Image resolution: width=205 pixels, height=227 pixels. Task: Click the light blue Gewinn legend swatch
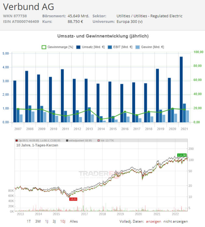[138, 47]
